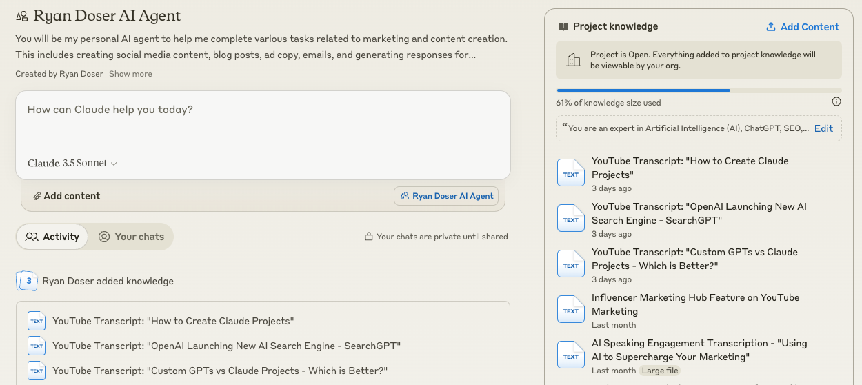Click the stacked file icon showing 3
Image resolution: width=862 pixels, height=385 pixels.
pyautogui.click(x=27, y=281)
